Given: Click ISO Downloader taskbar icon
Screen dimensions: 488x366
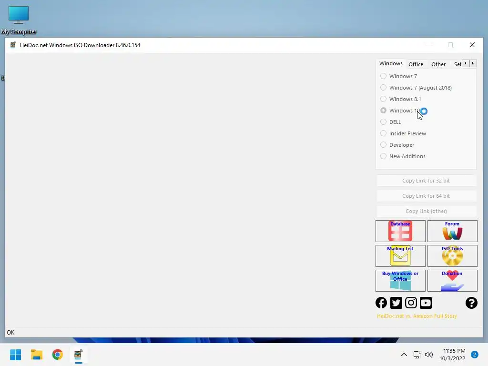Looking at the screenshot, I should click(79, 355).
